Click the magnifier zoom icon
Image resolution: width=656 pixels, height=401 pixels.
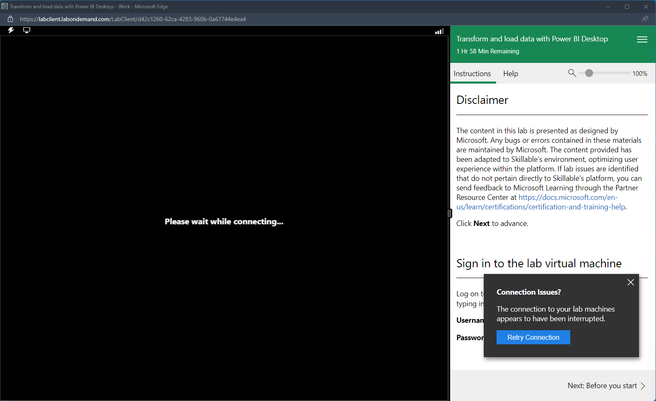pyautogui.click(x=572, y=73)
